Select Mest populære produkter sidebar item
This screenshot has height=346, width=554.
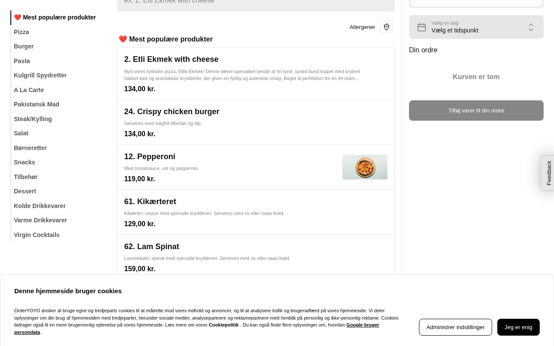(x=55, y=17)
